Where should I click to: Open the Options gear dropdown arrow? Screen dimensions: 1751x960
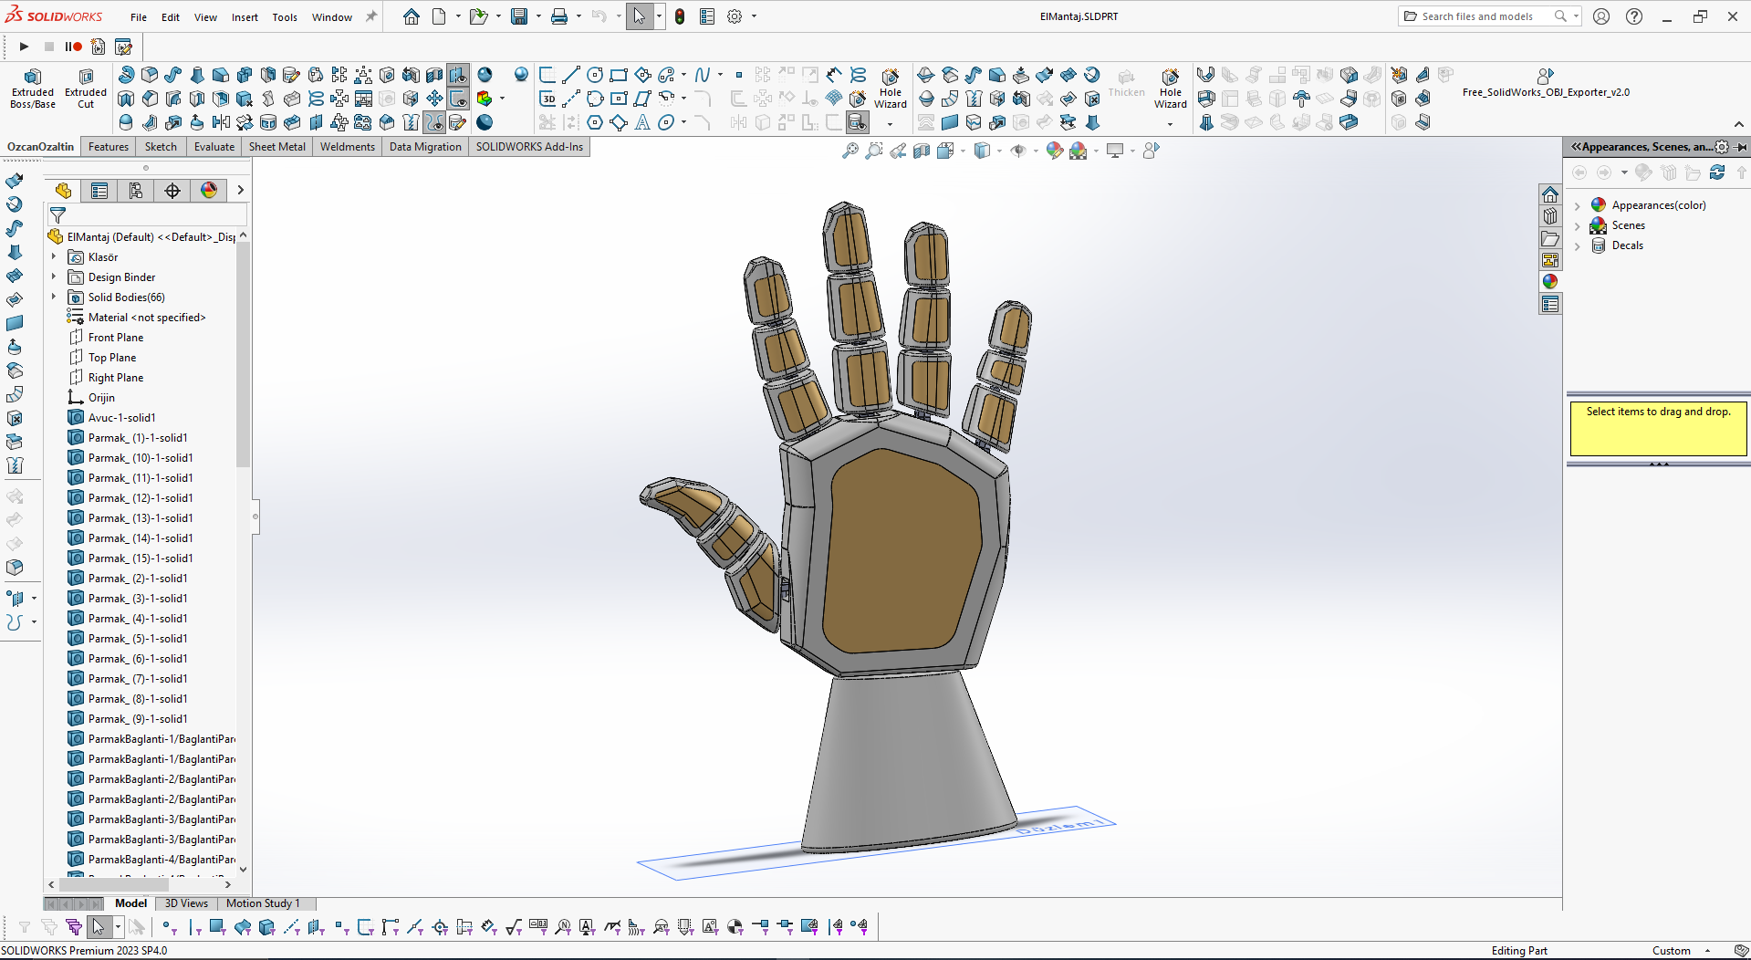click(754, 16)
